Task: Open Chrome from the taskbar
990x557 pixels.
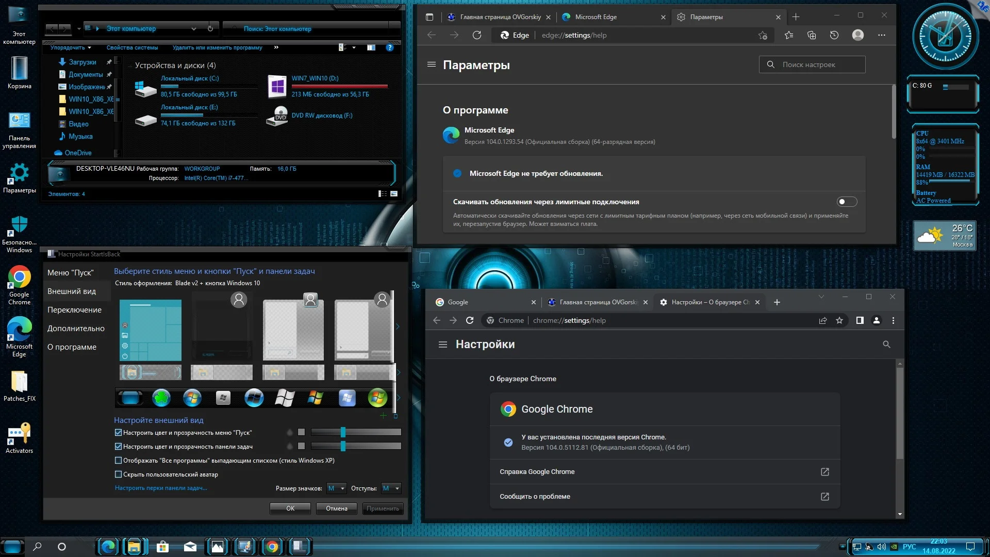Action: (x=272, y=547)
